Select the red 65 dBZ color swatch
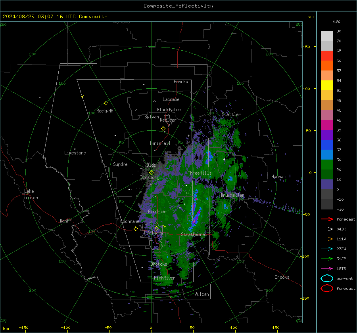Image resolution: width=357 pixels, height=333 pixels. (x=327, y=55)
